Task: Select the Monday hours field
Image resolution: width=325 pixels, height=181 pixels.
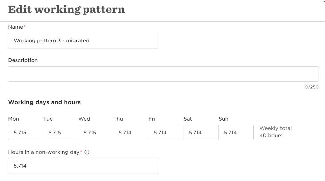Action: click(25, 132)
